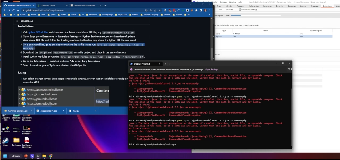340x160 pixels.
Task: Open Chrome extensions puzzle icon
Action: (196, 10)
